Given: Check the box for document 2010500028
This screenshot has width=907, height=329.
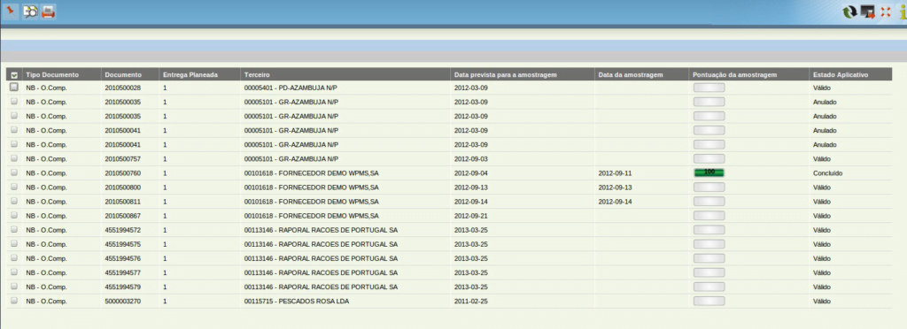Looking at the screenshot, I should point(14,87).
